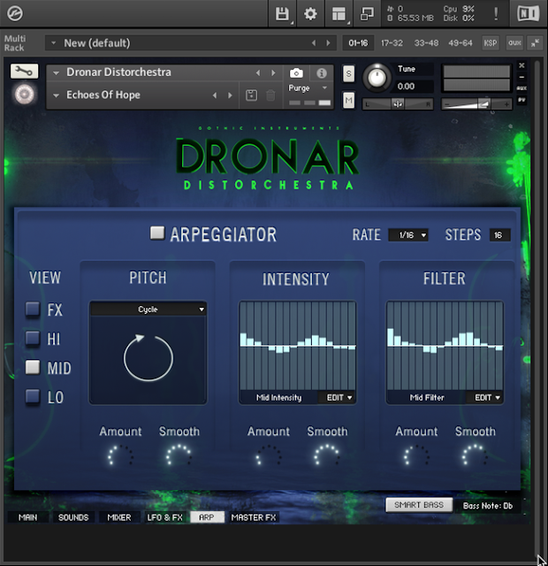Screen dimensions: 548x566
Task: Take a snapshot with the camera icon
Action: click(x=297, y=73)
